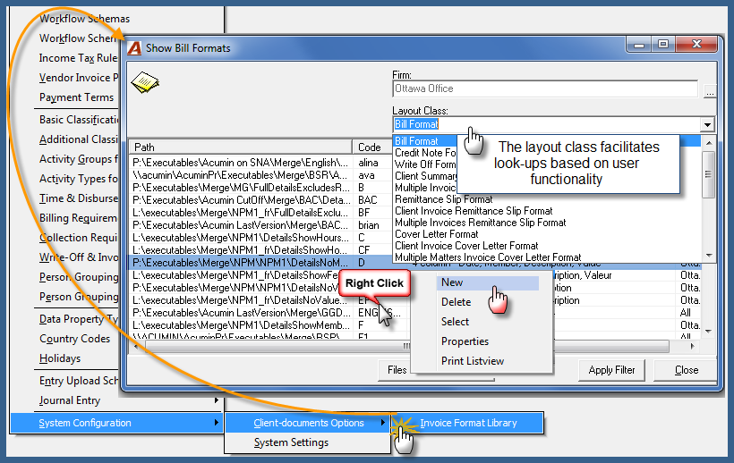Click the Close button in Show Bill Formats
The height and width of the screenshot is (463, 734).
point(686,370)
